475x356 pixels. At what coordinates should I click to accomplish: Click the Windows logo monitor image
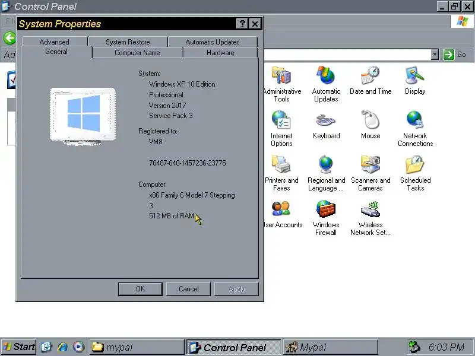pyautogui.click(x=83, y=116)
